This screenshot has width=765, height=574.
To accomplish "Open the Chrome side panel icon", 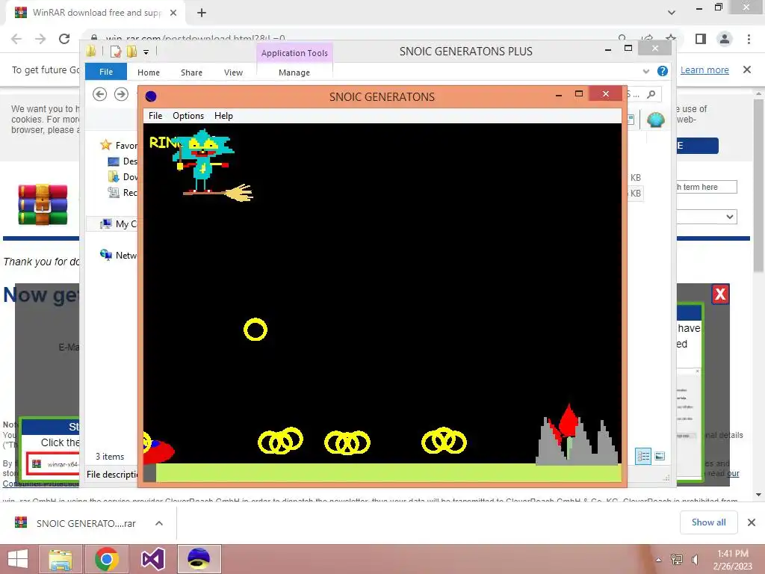I will pyautogui.click(x=701, y=39).
